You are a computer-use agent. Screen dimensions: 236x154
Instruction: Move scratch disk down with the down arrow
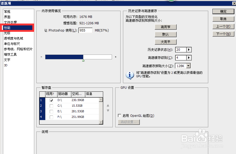tap(108, 111)
